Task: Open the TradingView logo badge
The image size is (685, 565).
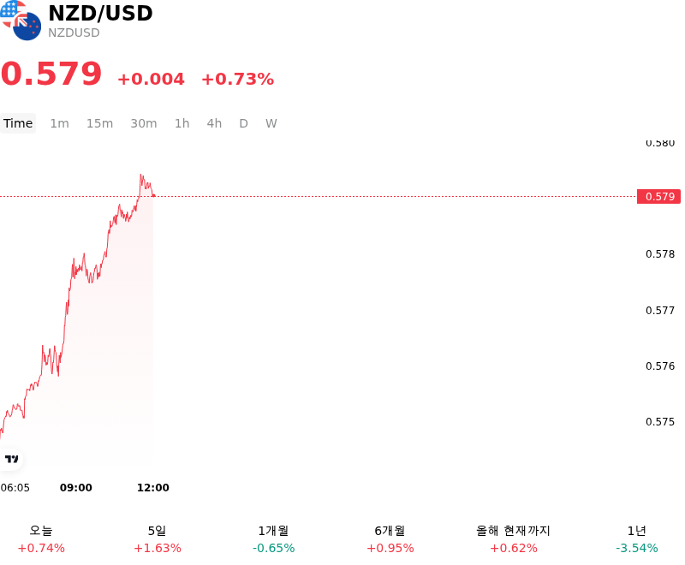Action: 11,459
